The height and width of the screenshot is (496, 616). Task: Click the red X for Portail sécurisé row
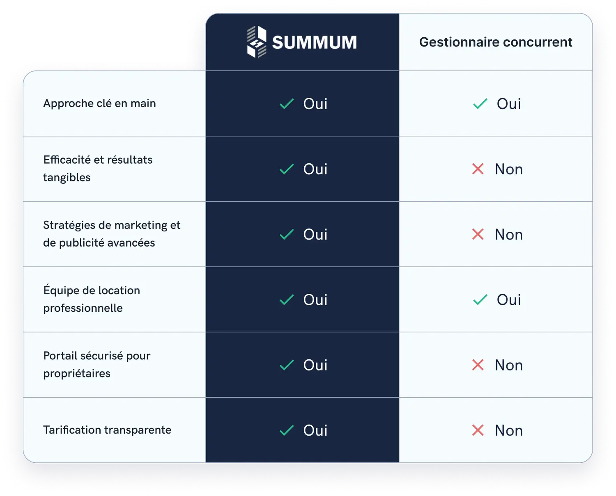[x=478, y=365]
